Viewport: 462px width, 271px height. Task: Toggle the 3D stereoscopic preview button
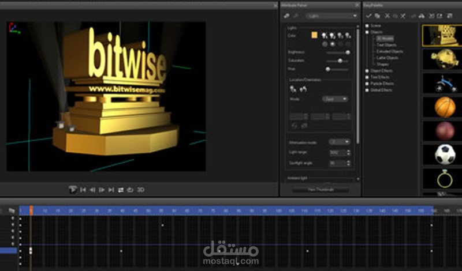click(141, 190)
